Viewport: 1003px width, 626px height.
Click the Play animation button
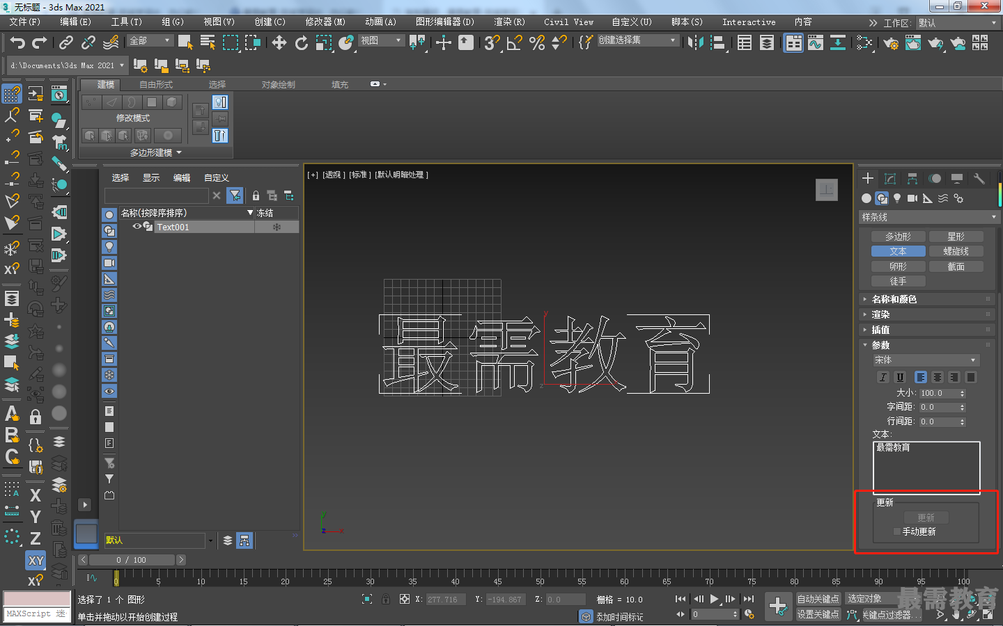[x=714, y=599]
